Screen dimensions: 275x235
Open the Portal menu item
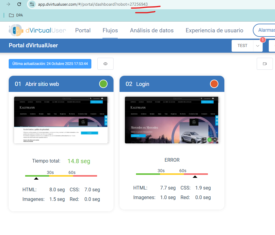[x=83, y=30]
